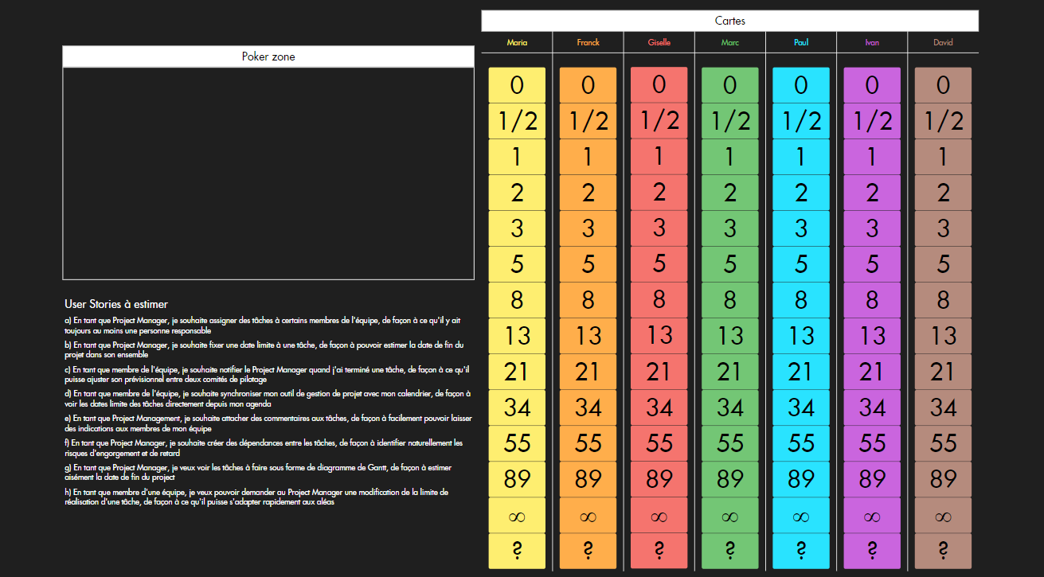Play Ivan's 3 card
Screen dimensions: 1044x577
871,228
